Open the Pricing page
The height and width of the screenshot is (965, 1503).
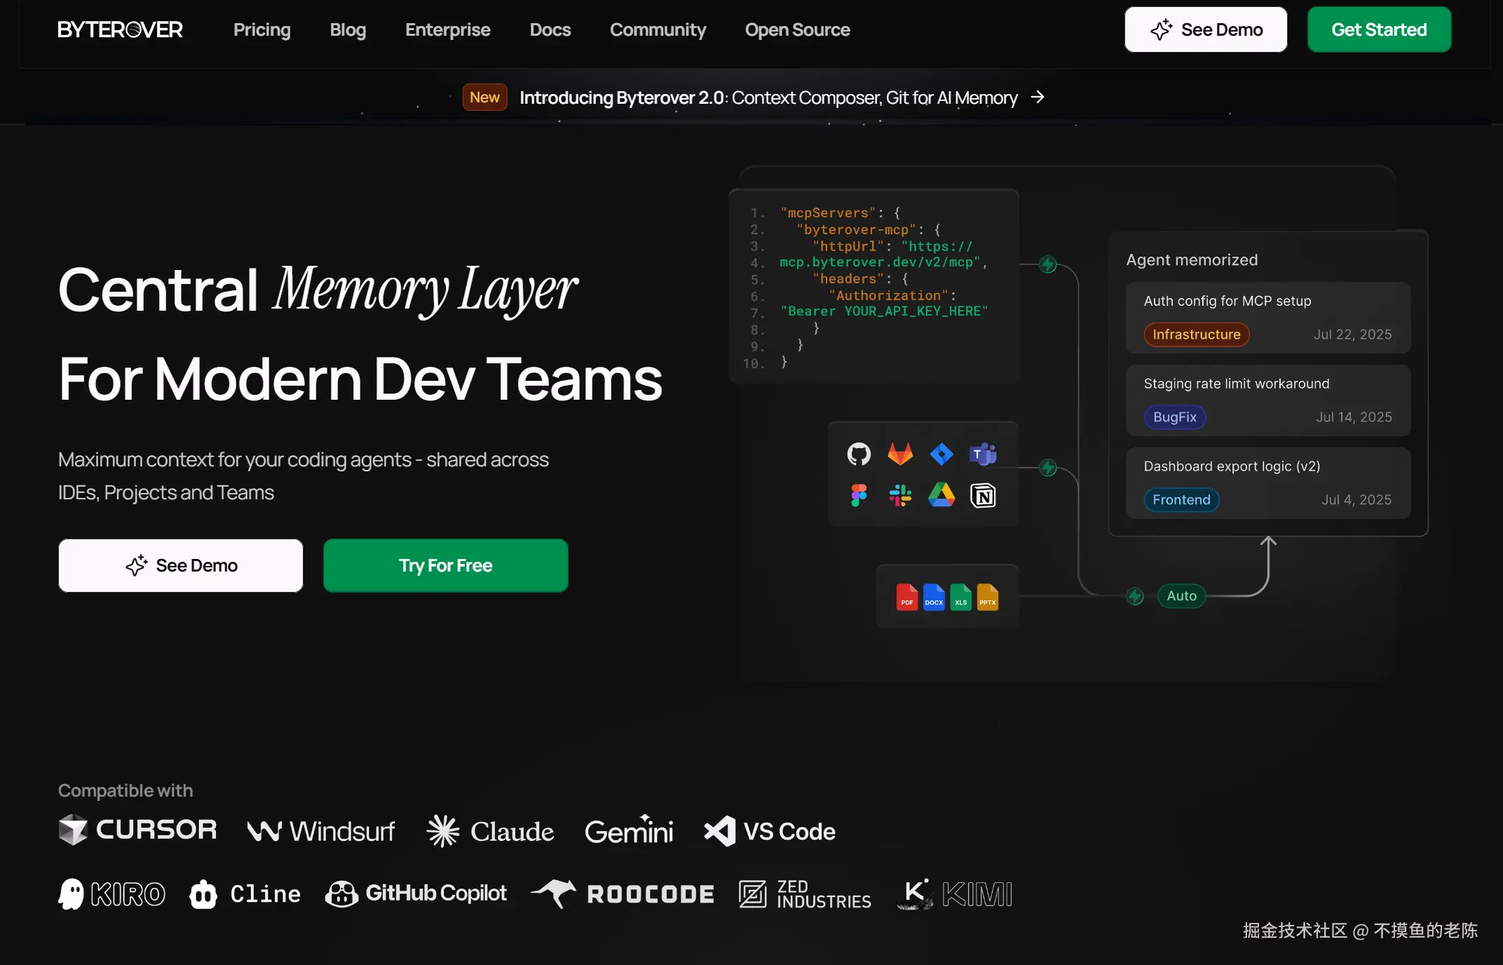[x=261, y=29]
